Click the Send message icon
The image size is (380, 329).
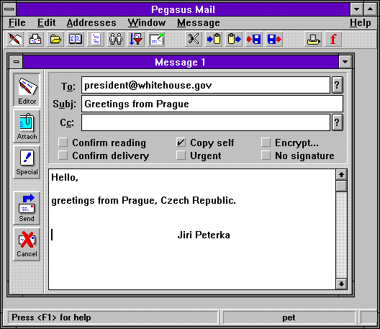[27, 208]
